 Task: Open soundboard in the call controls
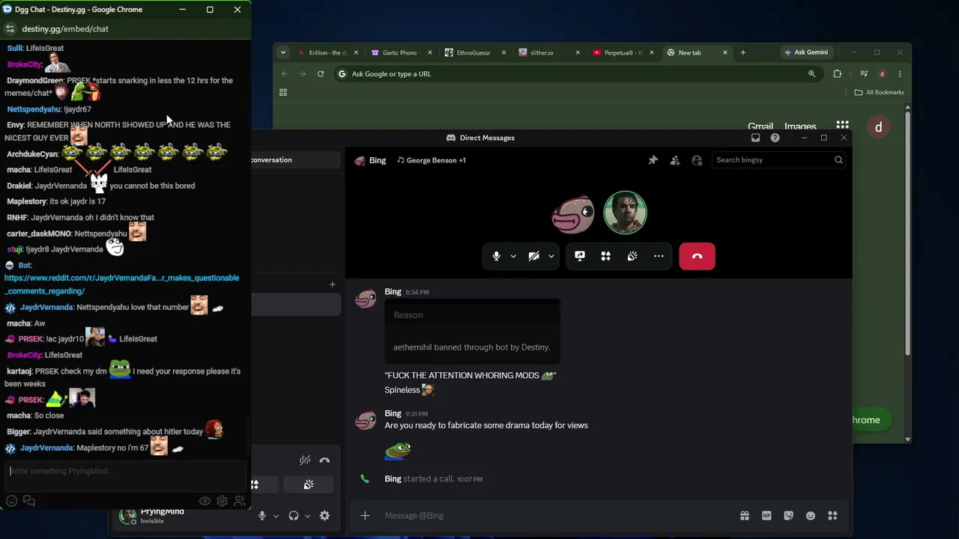[x=632, y=256]
